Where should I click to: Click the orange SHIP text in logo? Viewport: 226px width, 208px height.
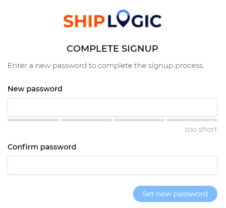(84, 21)
